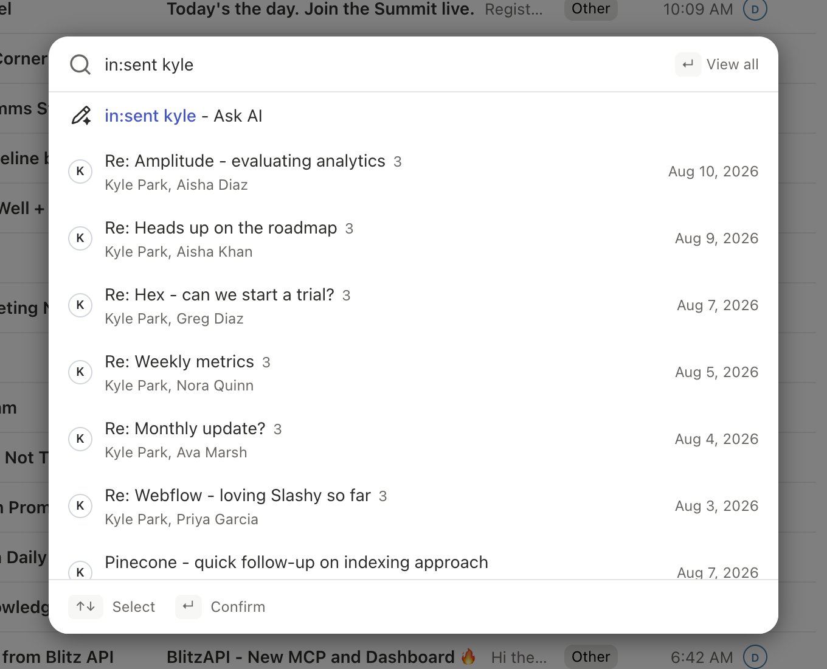Viewport: 827px width, 669px height.
Task: Open 'Re: Heads up on the roadmap' result
Action: 413,238
